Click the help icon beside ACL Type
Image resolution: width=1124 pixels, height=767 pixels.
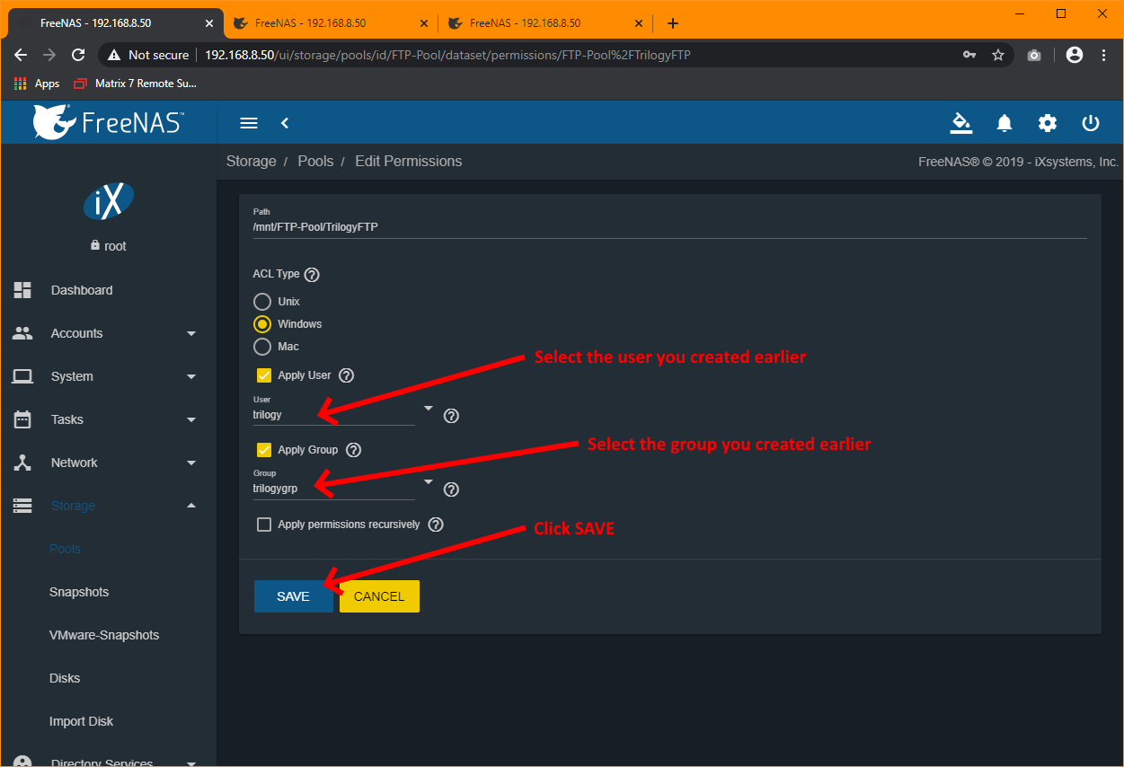pyautogui.click(x=312, y=275)
